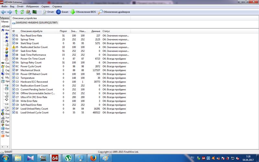Viewport: 259px width, 162px height.
Task: Toggle checkbox for Power-On Time Count
Action: click(x=14, y=59)
